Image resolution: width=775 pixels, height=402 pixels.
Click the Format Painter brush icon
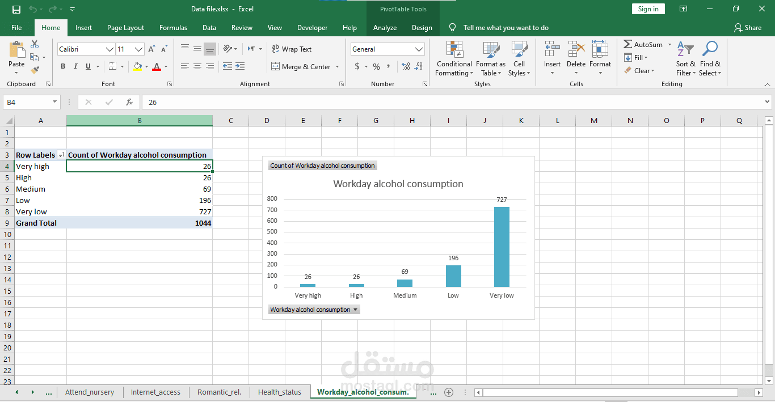coord(35,70)
